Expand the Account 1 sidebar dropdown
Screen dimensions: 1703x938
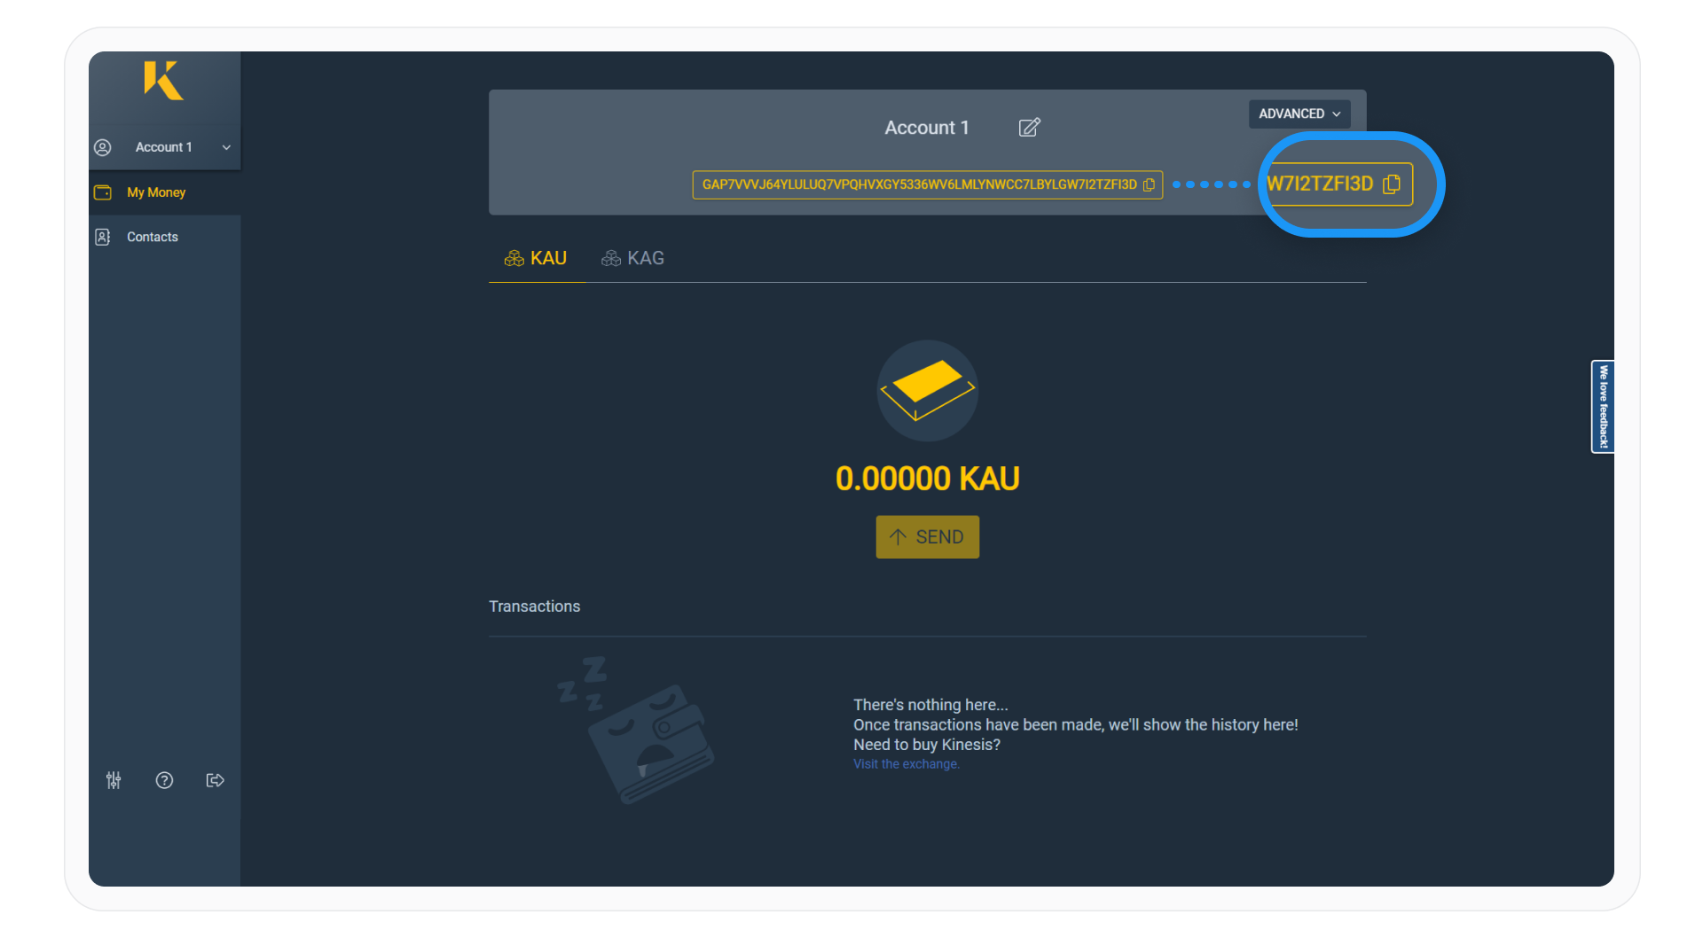[x=163, y=147]
